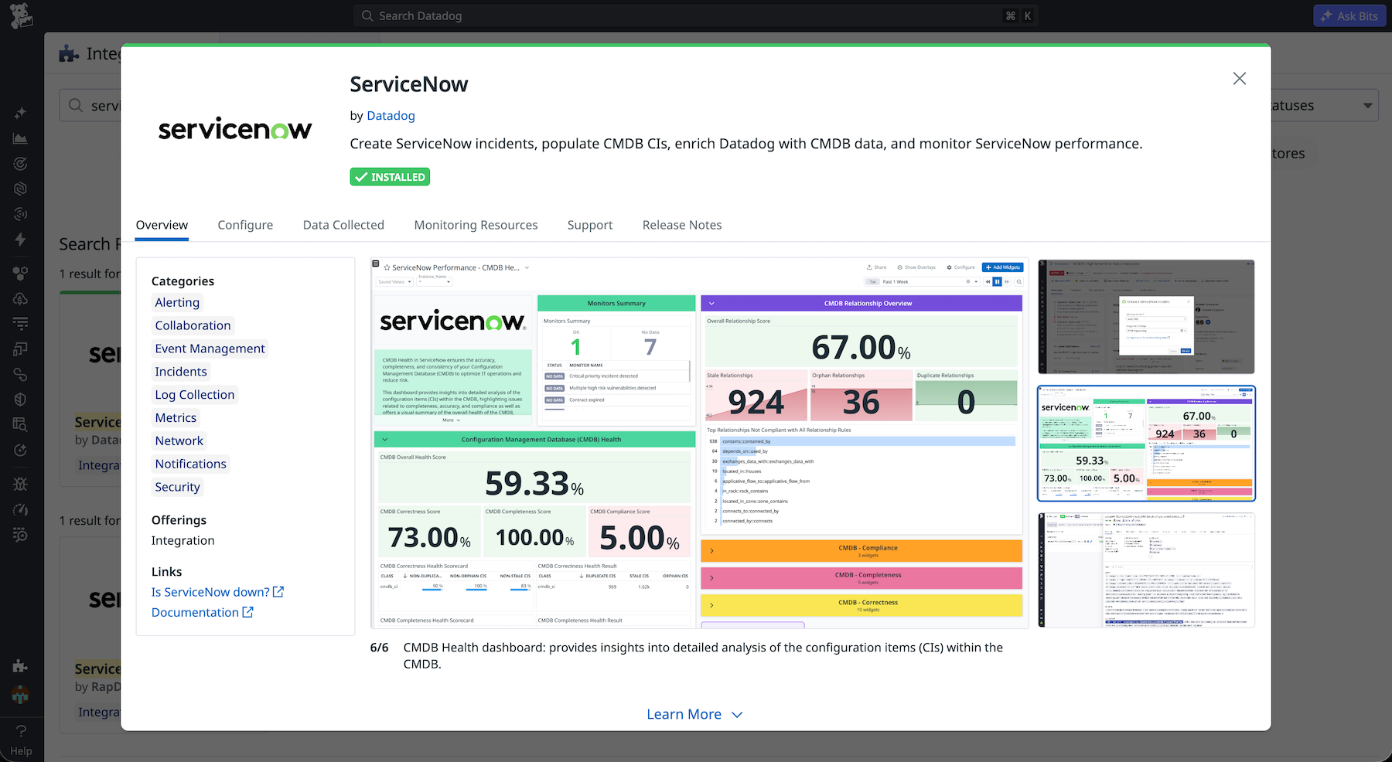
Task: Open the Monitoring Resources tab
Action: tap(476, 225)
